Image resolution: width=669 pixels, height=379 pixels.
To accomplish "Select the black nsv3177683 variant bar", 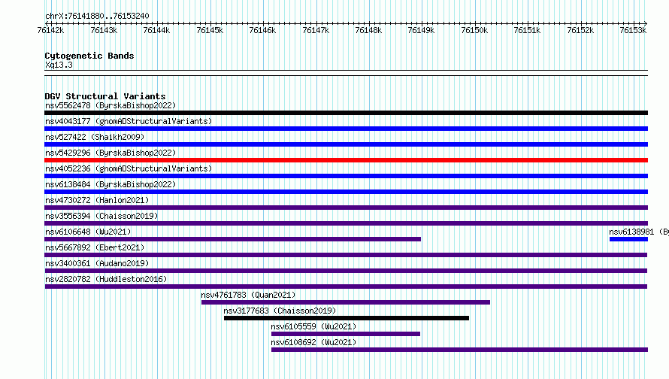I will pyautogui.click(x=347, y=318).
